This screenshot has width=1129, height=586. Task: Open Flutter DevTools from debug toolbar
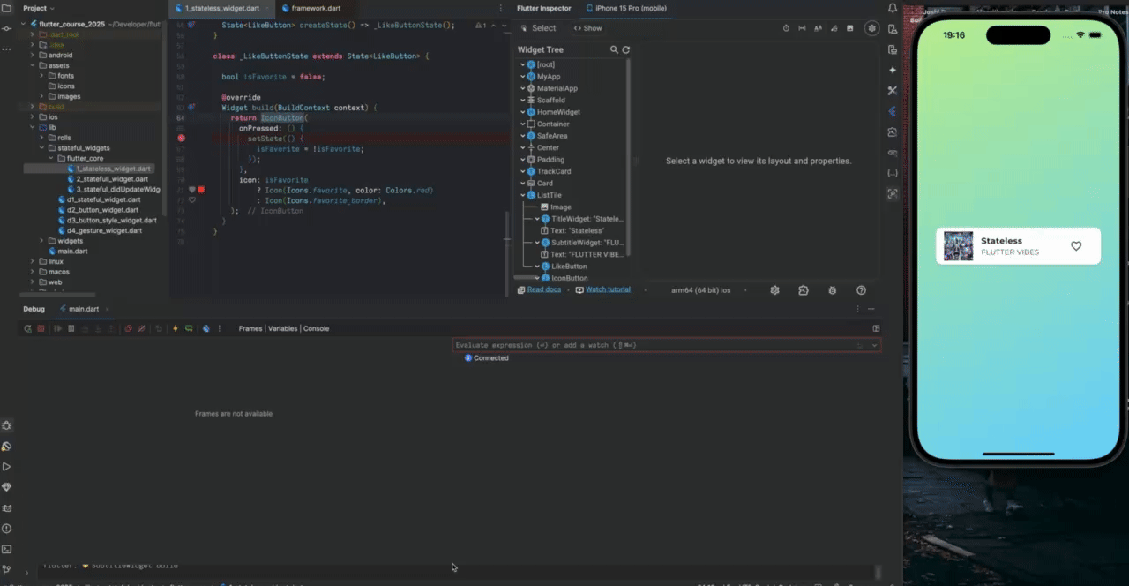[206, 328]
